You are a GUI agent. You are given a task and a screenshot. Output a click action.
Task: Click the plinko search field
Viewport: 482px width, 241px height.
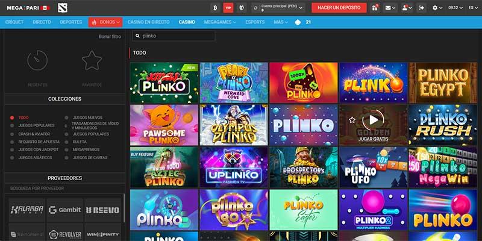pyautogui.click(x=174, y=36)
